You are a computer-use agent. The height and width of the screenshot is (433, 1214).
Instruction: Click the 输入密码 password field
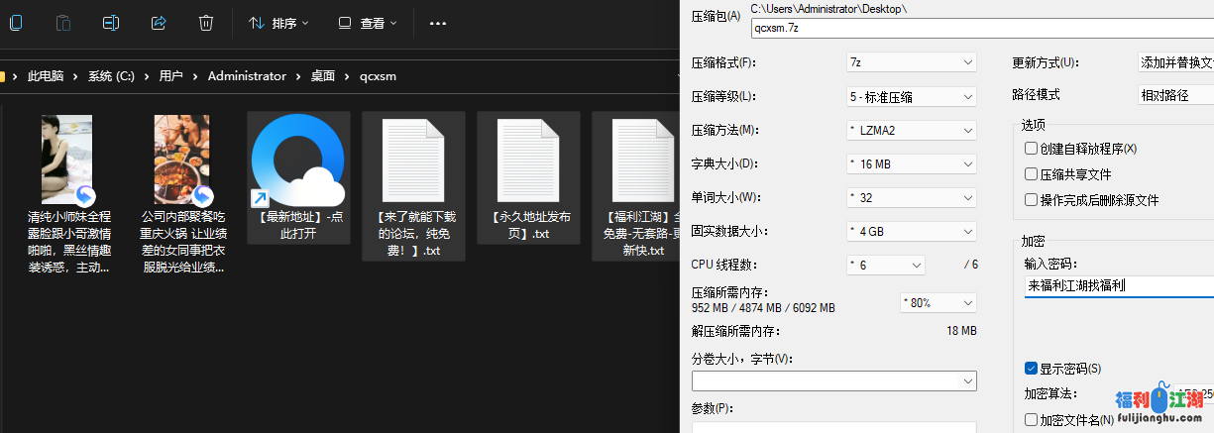(1118, 286)
